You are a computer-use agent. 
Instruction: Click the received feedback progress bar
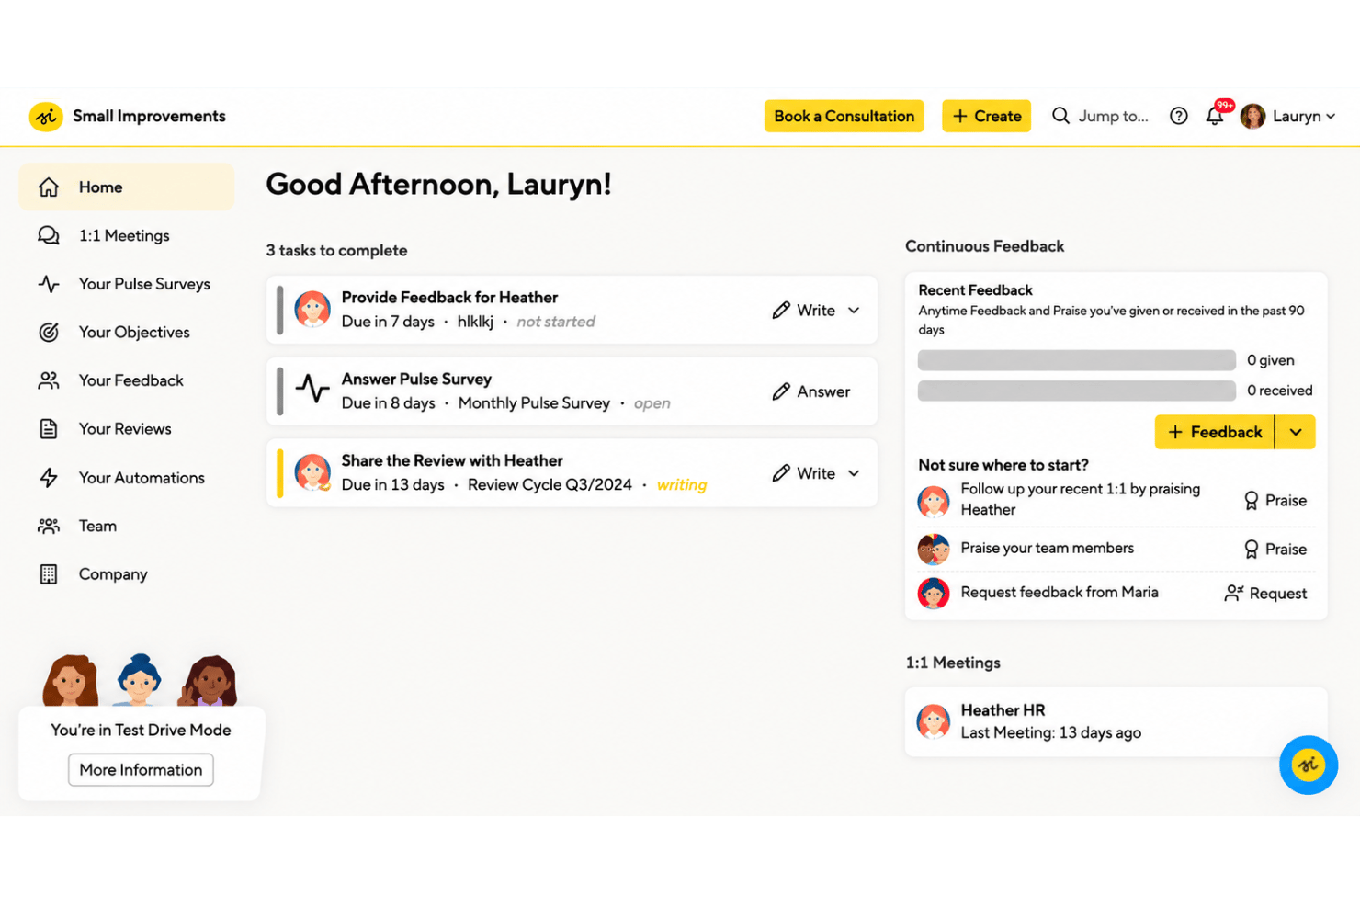pyautogui.click(x=1077, y=391)
